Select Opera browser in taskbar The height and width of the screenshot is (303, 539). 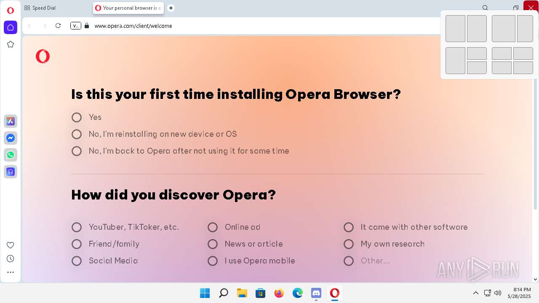point(335,293)
